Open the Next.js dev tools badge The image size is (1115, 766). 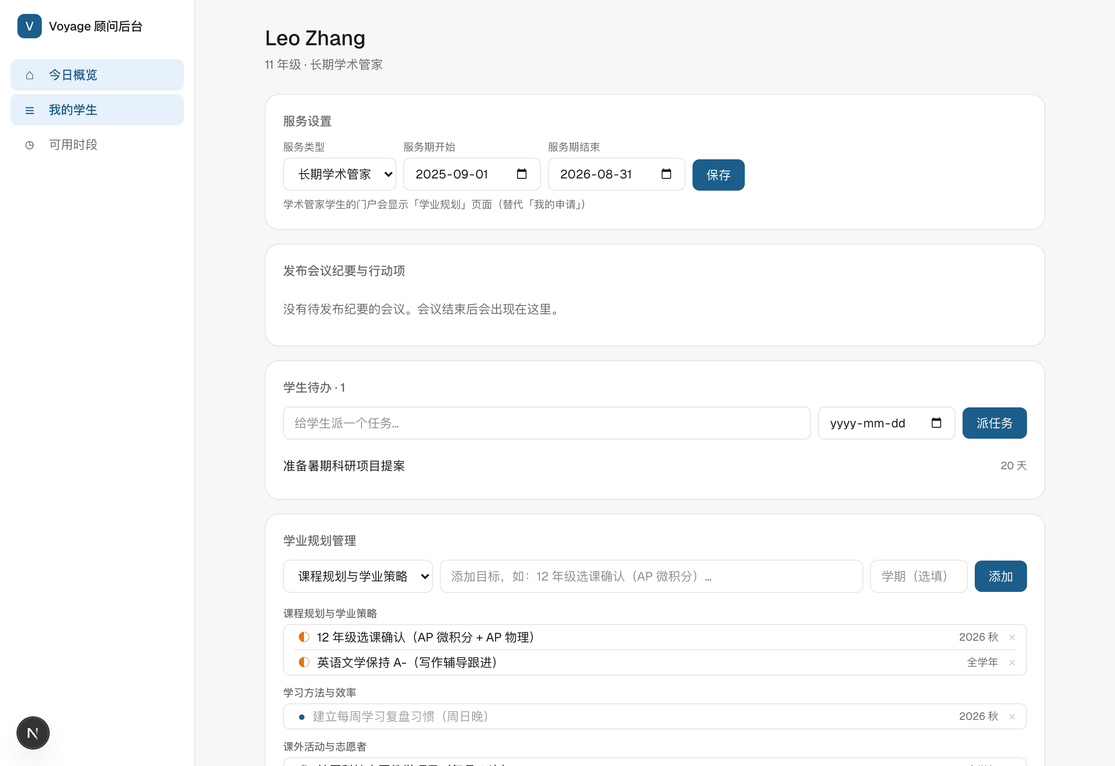(33, 733)
